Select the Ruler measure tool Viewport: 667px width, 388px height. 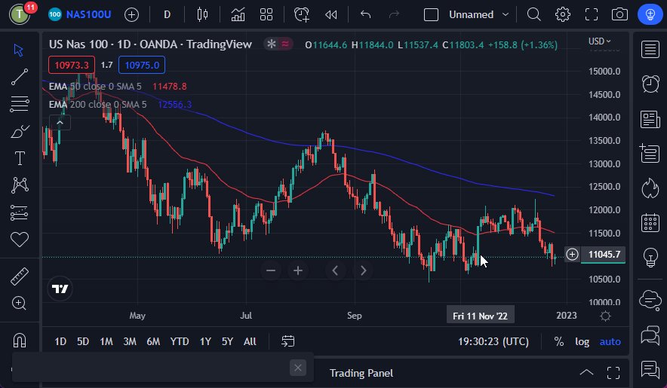(20, 276)
